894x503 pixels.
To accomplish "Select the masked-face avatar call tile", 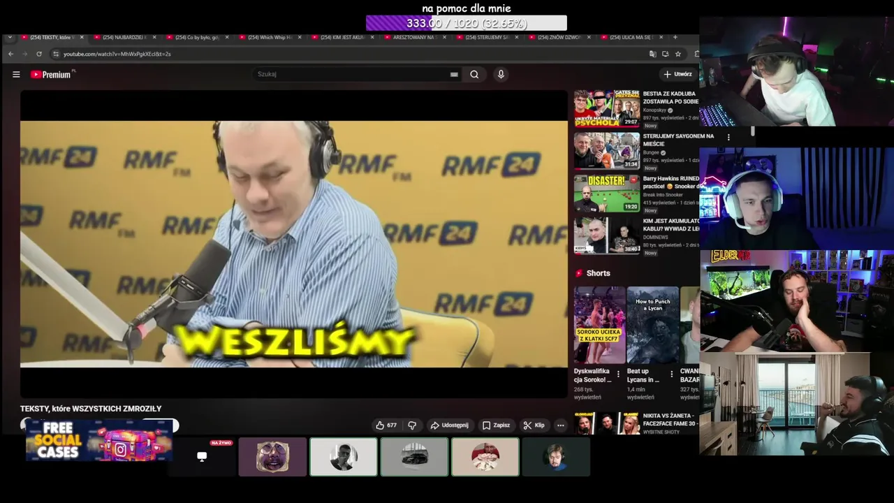I will click(272, 457).
